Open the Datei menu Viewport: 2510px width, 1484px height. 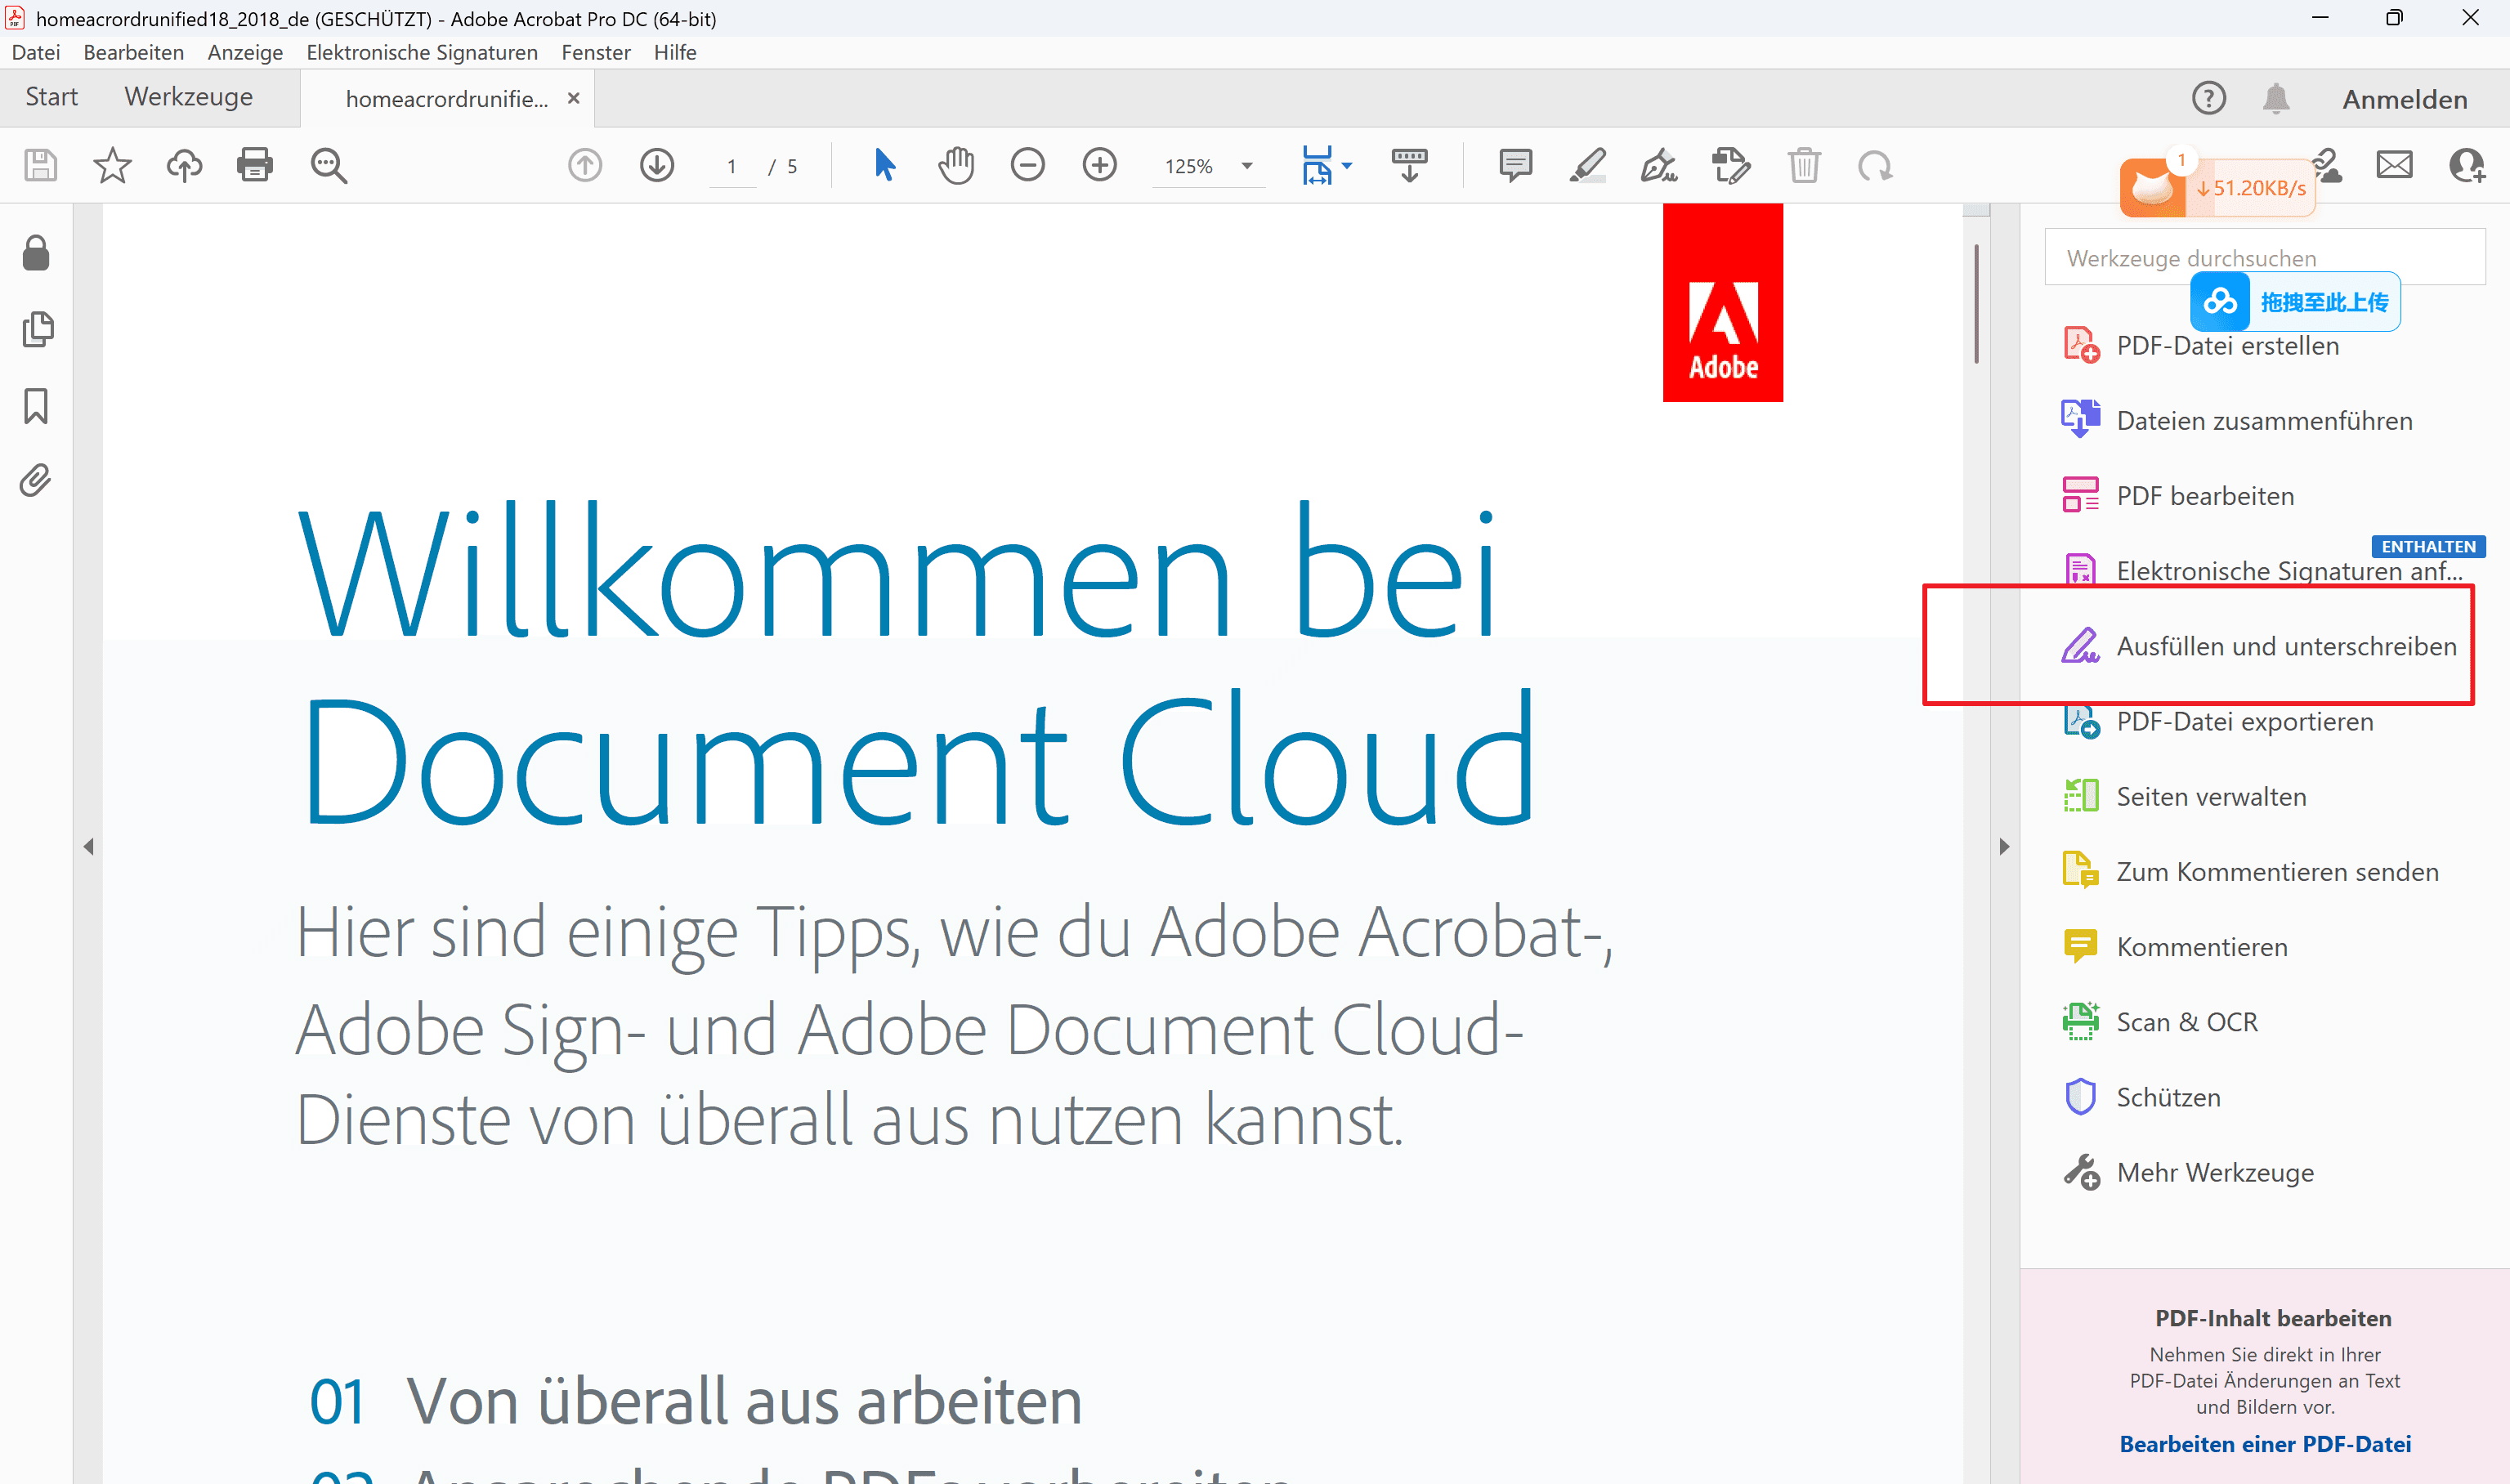[36, 52]
